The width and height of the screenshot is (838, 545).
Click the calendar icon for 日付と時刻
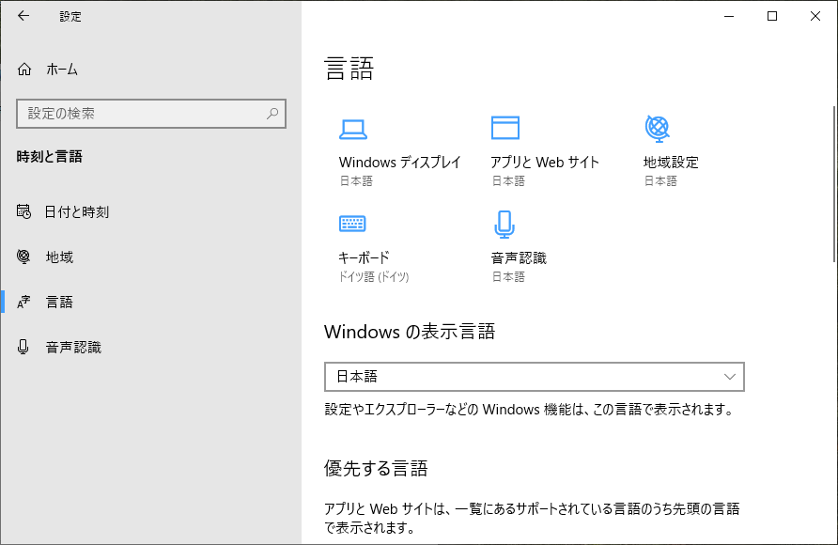click(23, 211)
